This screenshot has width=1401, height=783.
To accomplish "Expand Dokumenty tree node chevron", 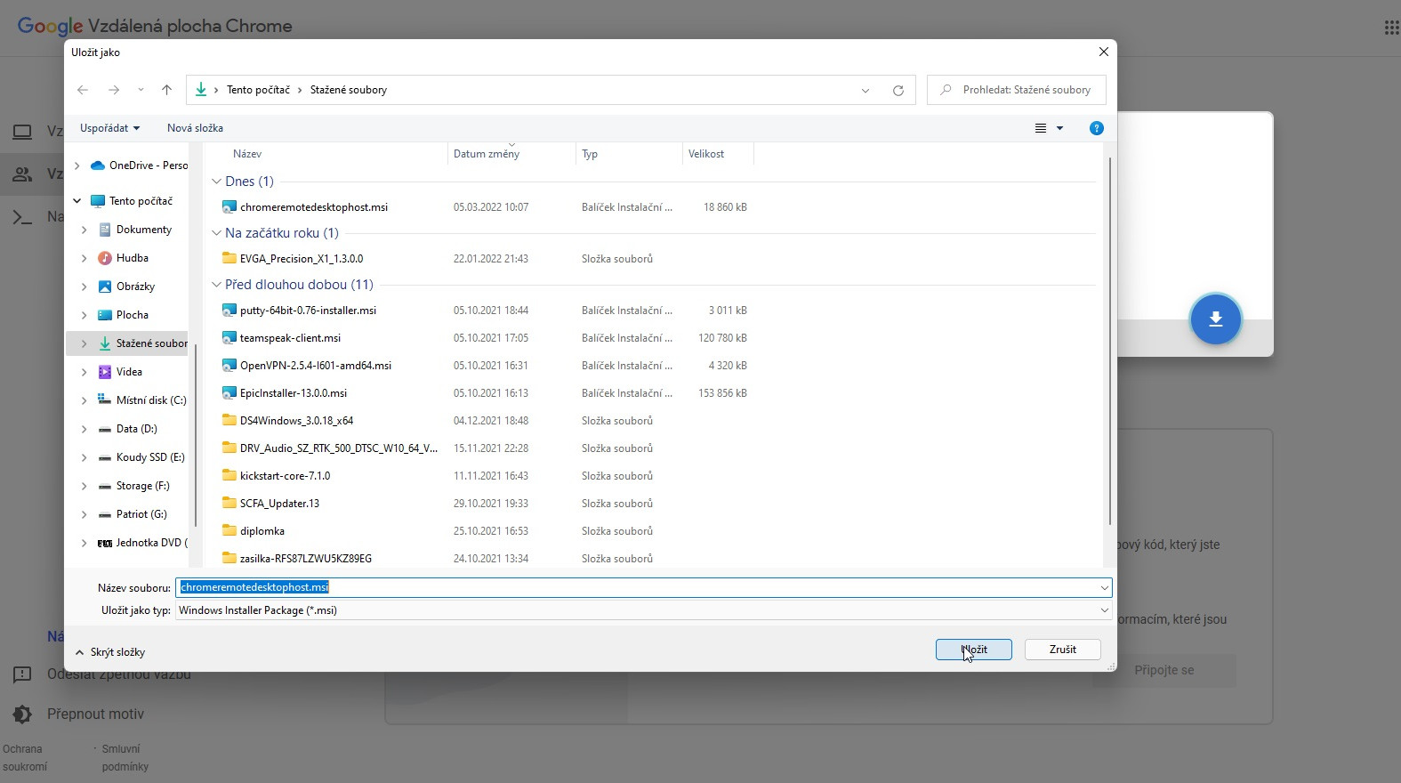I will pos(84,230).
